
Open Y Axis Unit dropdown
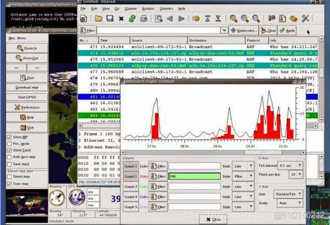click(x=288, y=194)
